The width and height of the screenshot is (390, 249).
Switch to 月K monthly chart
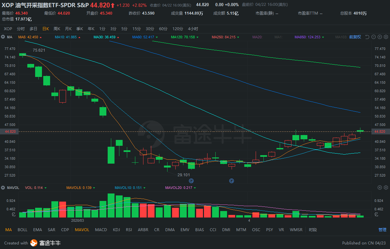point(68,29)
